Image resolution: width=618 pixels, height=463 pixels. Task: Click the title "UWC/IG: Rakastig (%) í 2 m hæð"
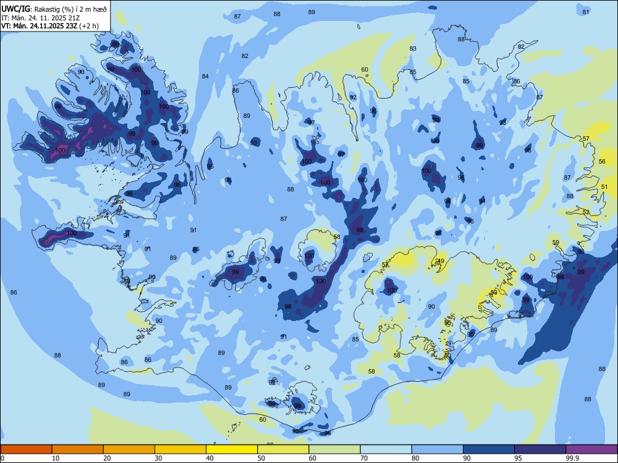click(54, 9)
